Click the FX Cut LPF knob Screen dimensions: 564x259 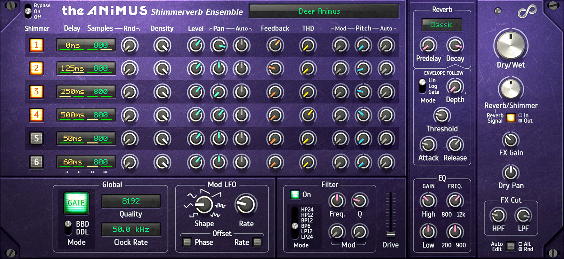click(523, 215)
